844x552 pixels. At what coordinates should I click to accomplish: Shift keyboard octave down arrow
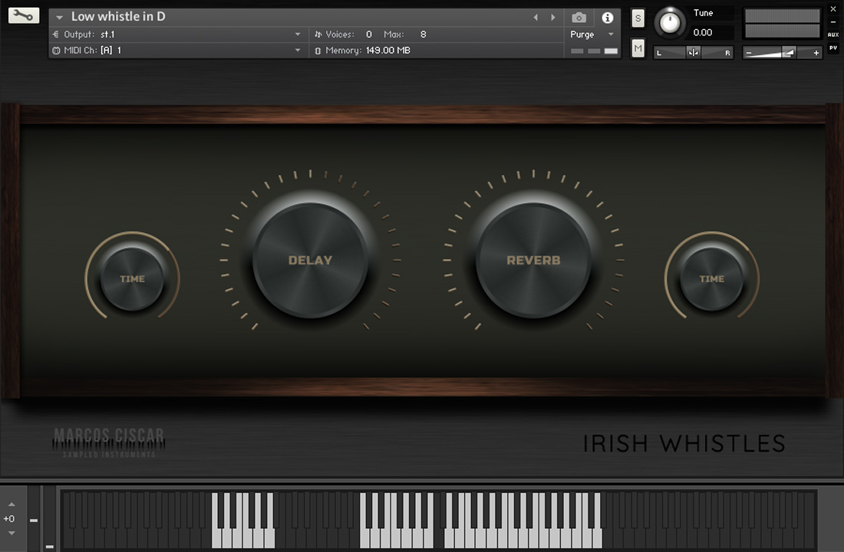[x=12, y=533]
